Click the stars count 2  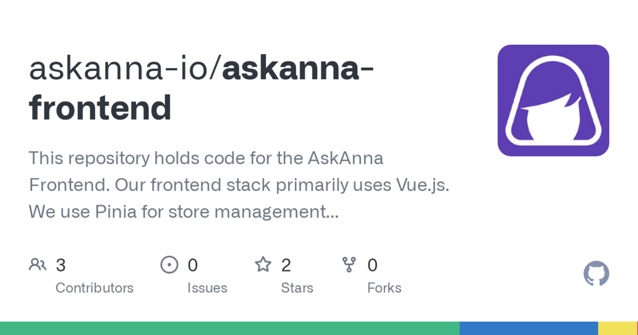coord(286,264)
